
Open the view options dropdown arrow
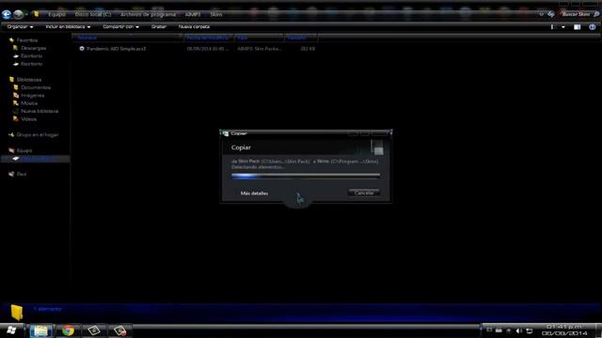(563, 27)
